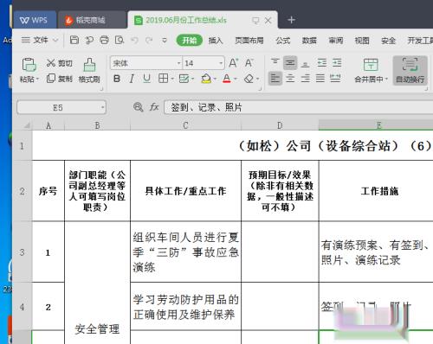The height and width of the screenshot is (344, 433).
Task: Toggle 自动换行 wrap text button
Action: (410, 70)
